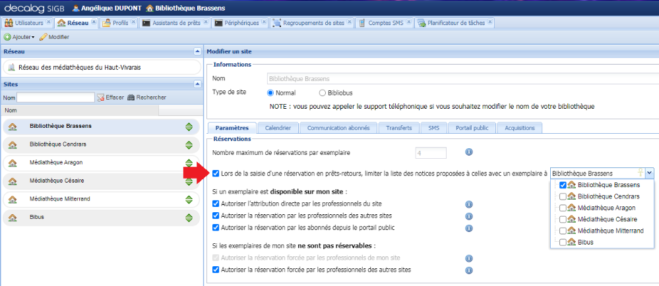Toggle limiter la liste des notices checkbox
This screenshot has height=286, width=659.
(x=216, y=173)
